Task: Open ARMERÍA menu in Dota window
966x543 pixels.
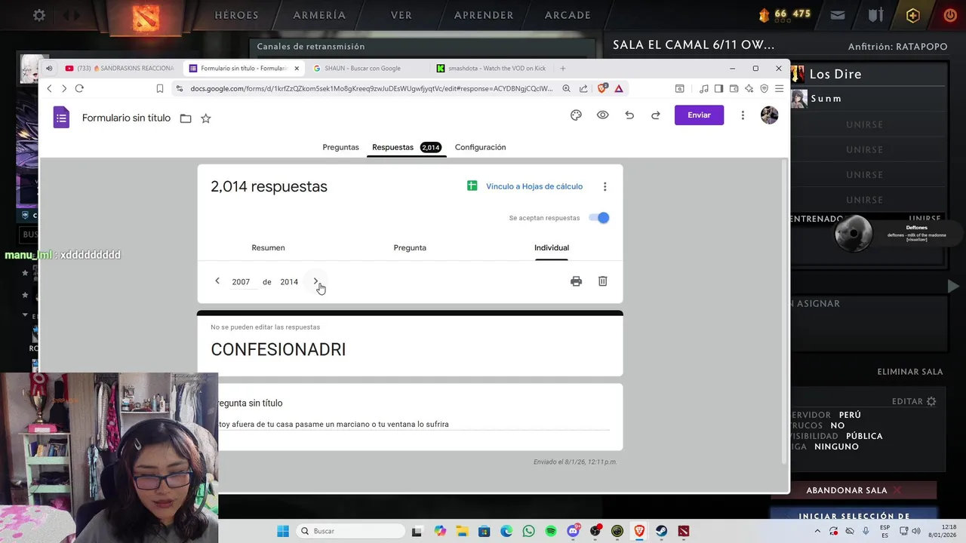Action: pyautogui.click(x=319, y=15)
